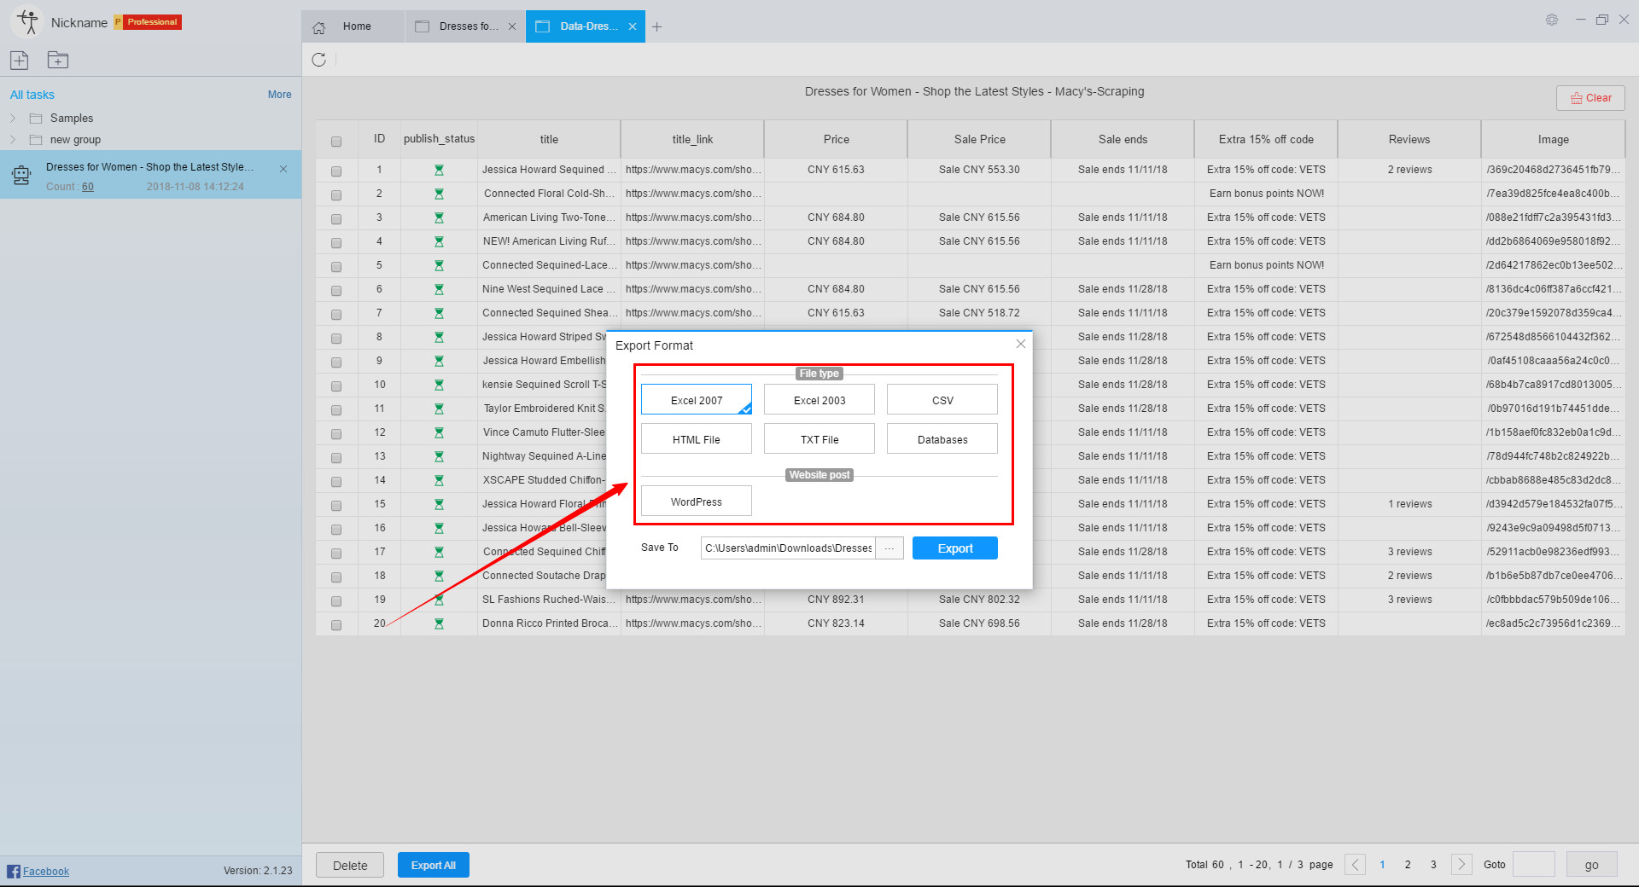Image resolution: width=1639 pixels, height=887 pixels.
Task: Click the new folder group icon
Action: [58, 60]
